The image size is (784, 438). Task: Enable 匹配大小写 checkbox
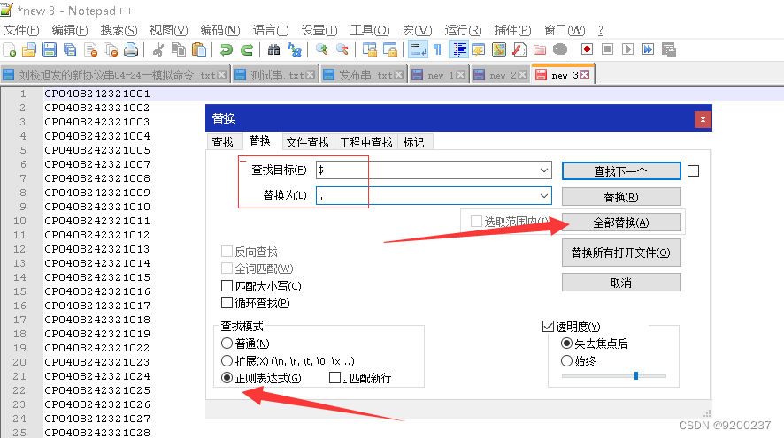227,286
